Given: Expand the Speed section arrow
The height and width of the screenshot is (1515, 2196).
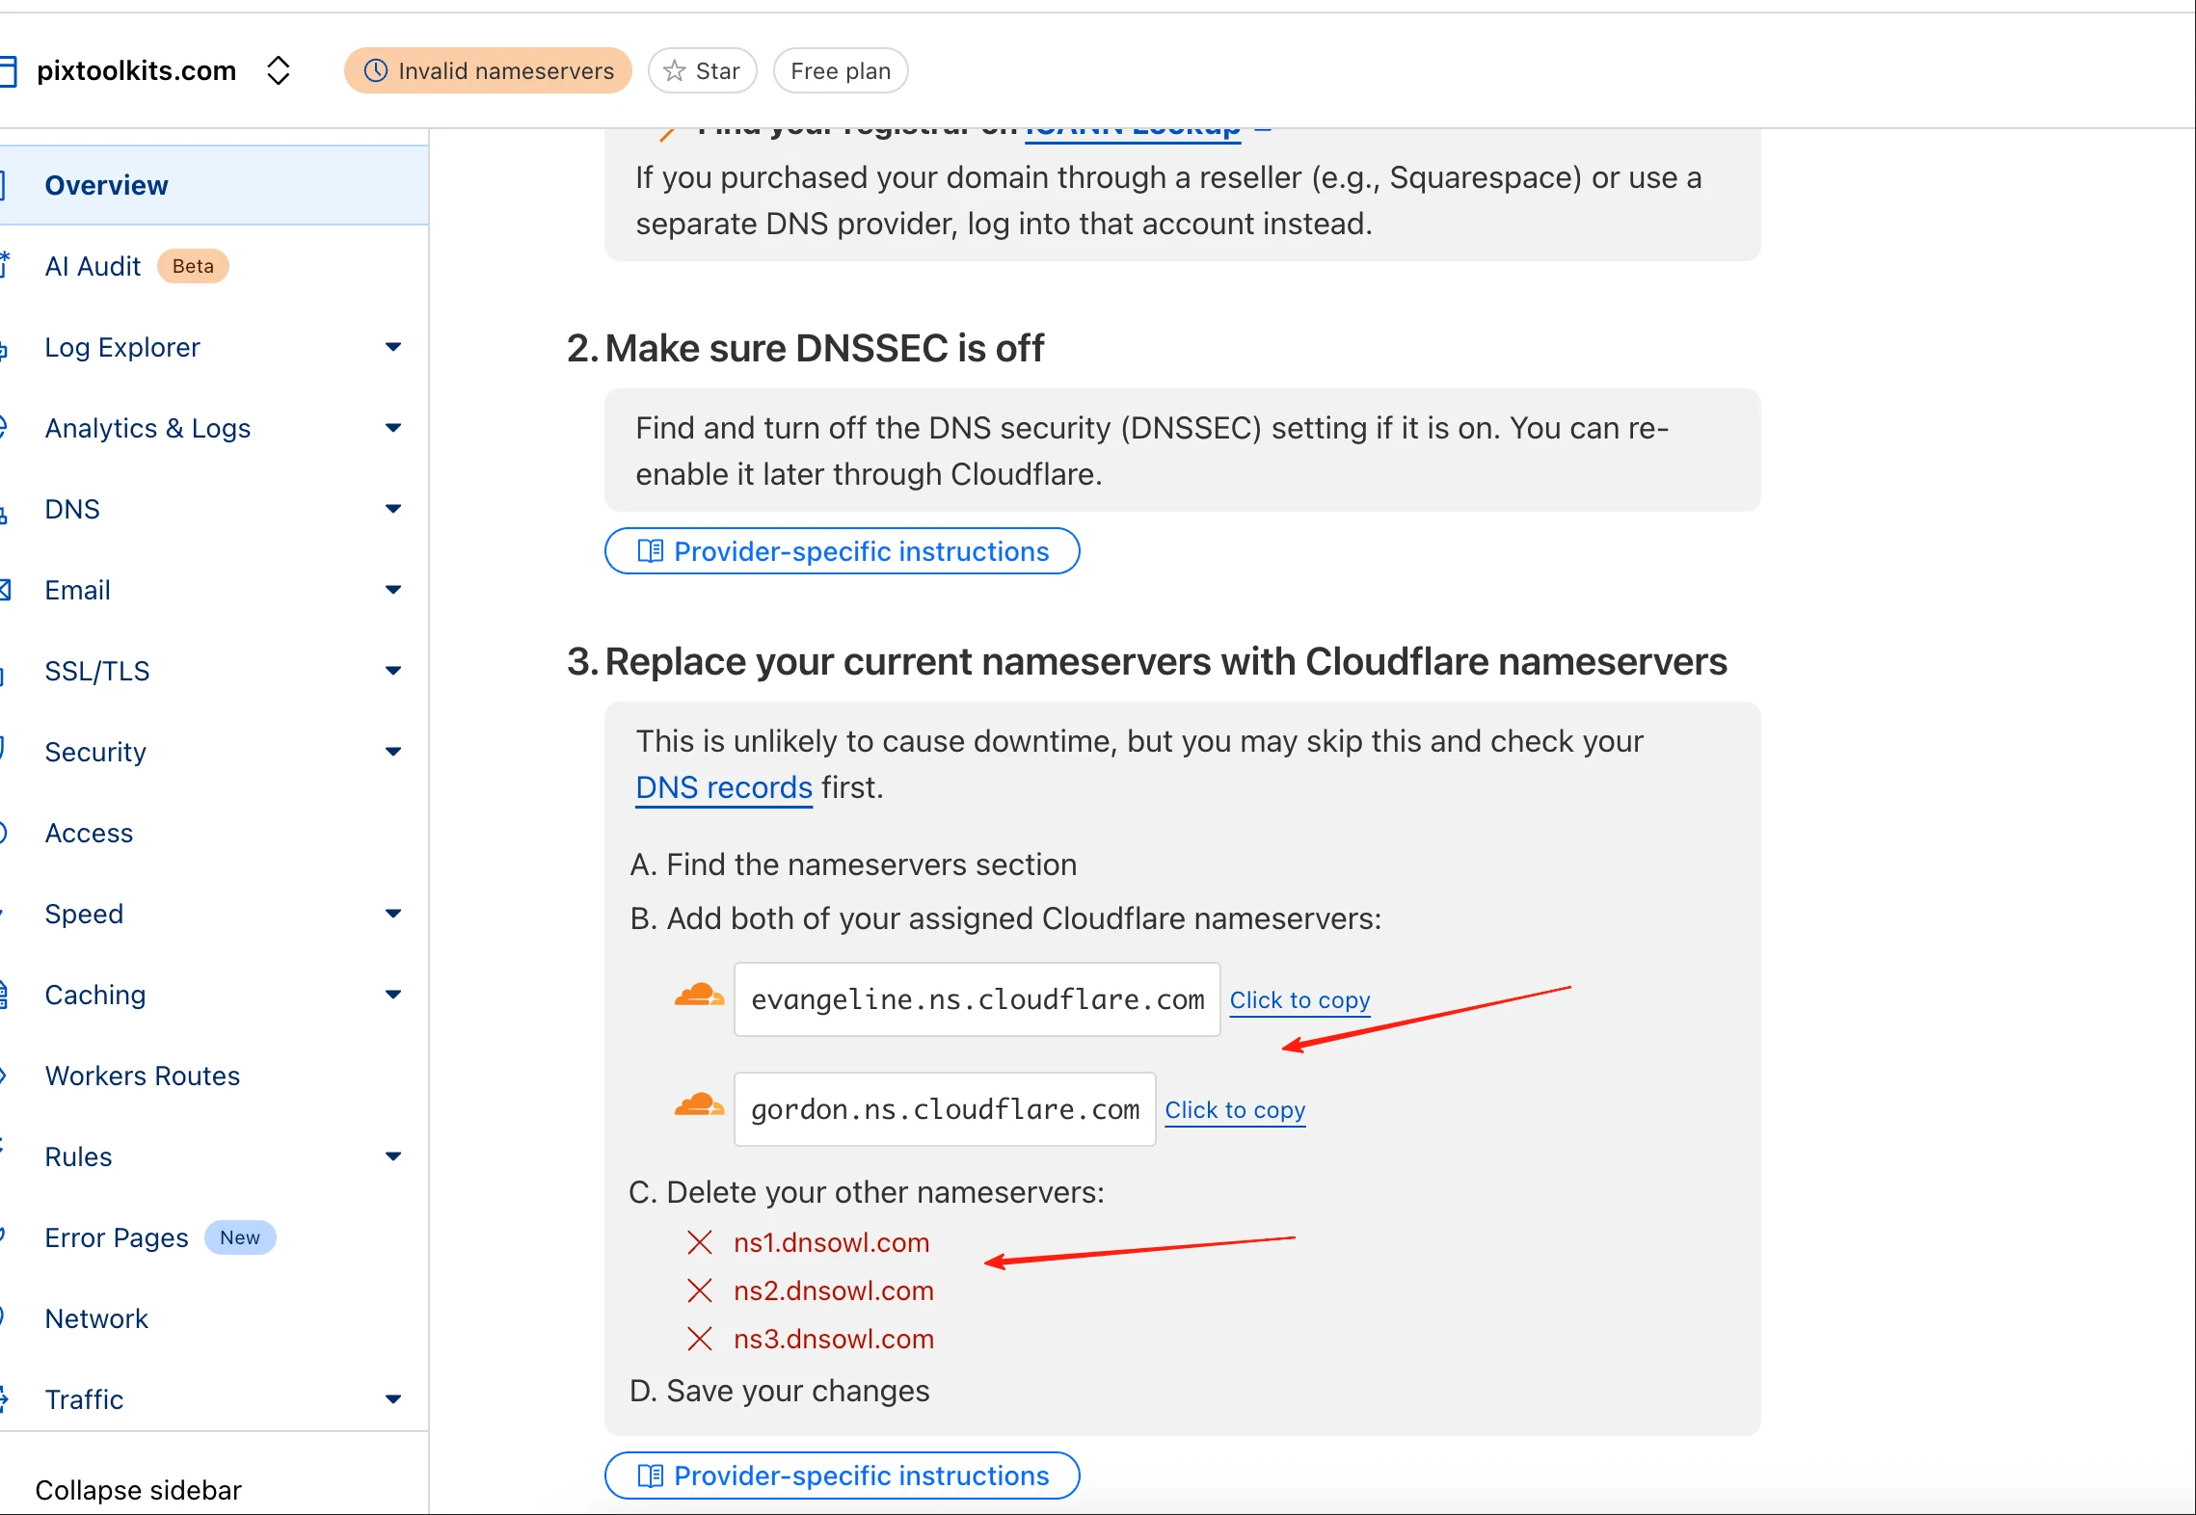Looking at the screenshot, I should pos(392,914).
